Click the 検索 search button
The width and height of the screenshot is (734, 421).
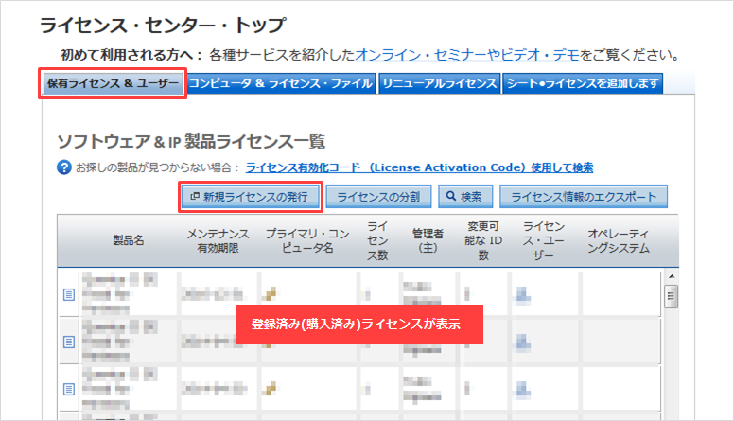click(465, 197)
